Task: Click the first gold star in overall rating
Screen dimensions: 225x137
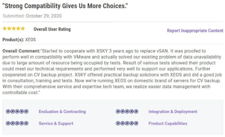Action: click(5, 28)
